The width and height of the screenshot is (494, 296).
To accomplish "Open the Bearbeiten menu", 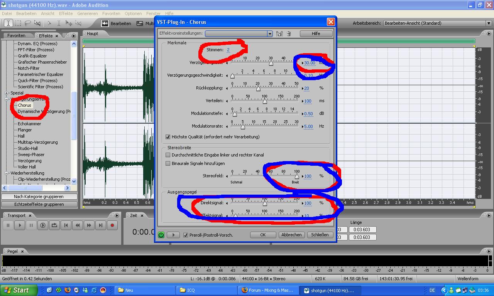I will click(x=26, y=13).
